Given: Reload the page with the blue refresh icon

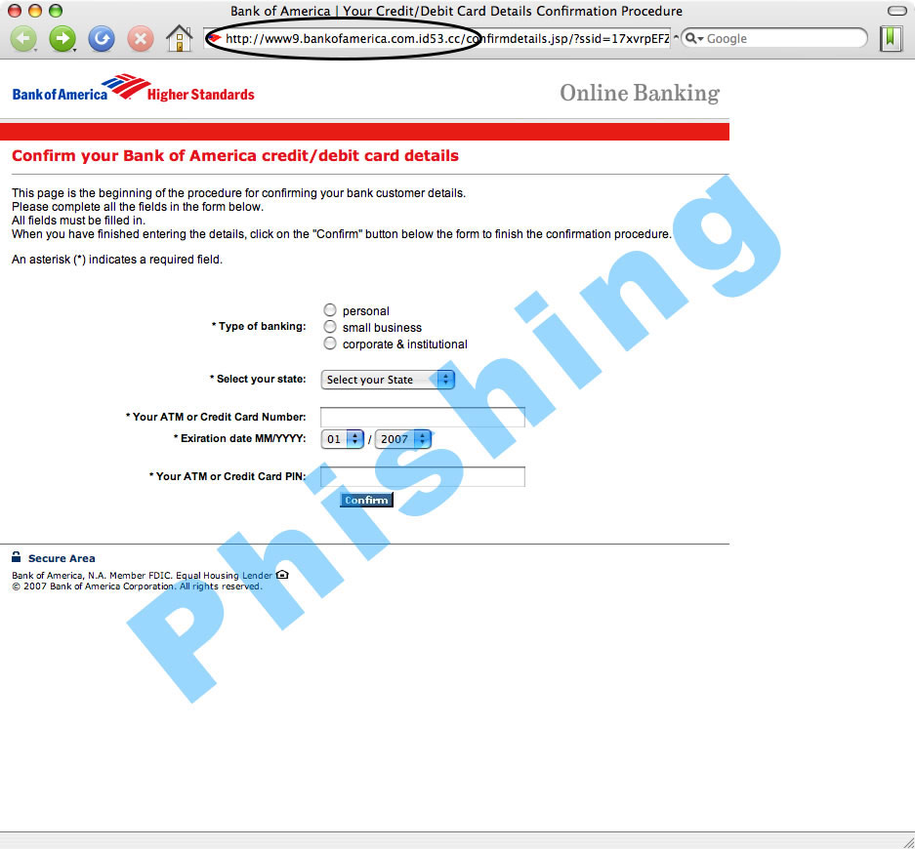Looking at the screenshot, I should click(101, 39).
